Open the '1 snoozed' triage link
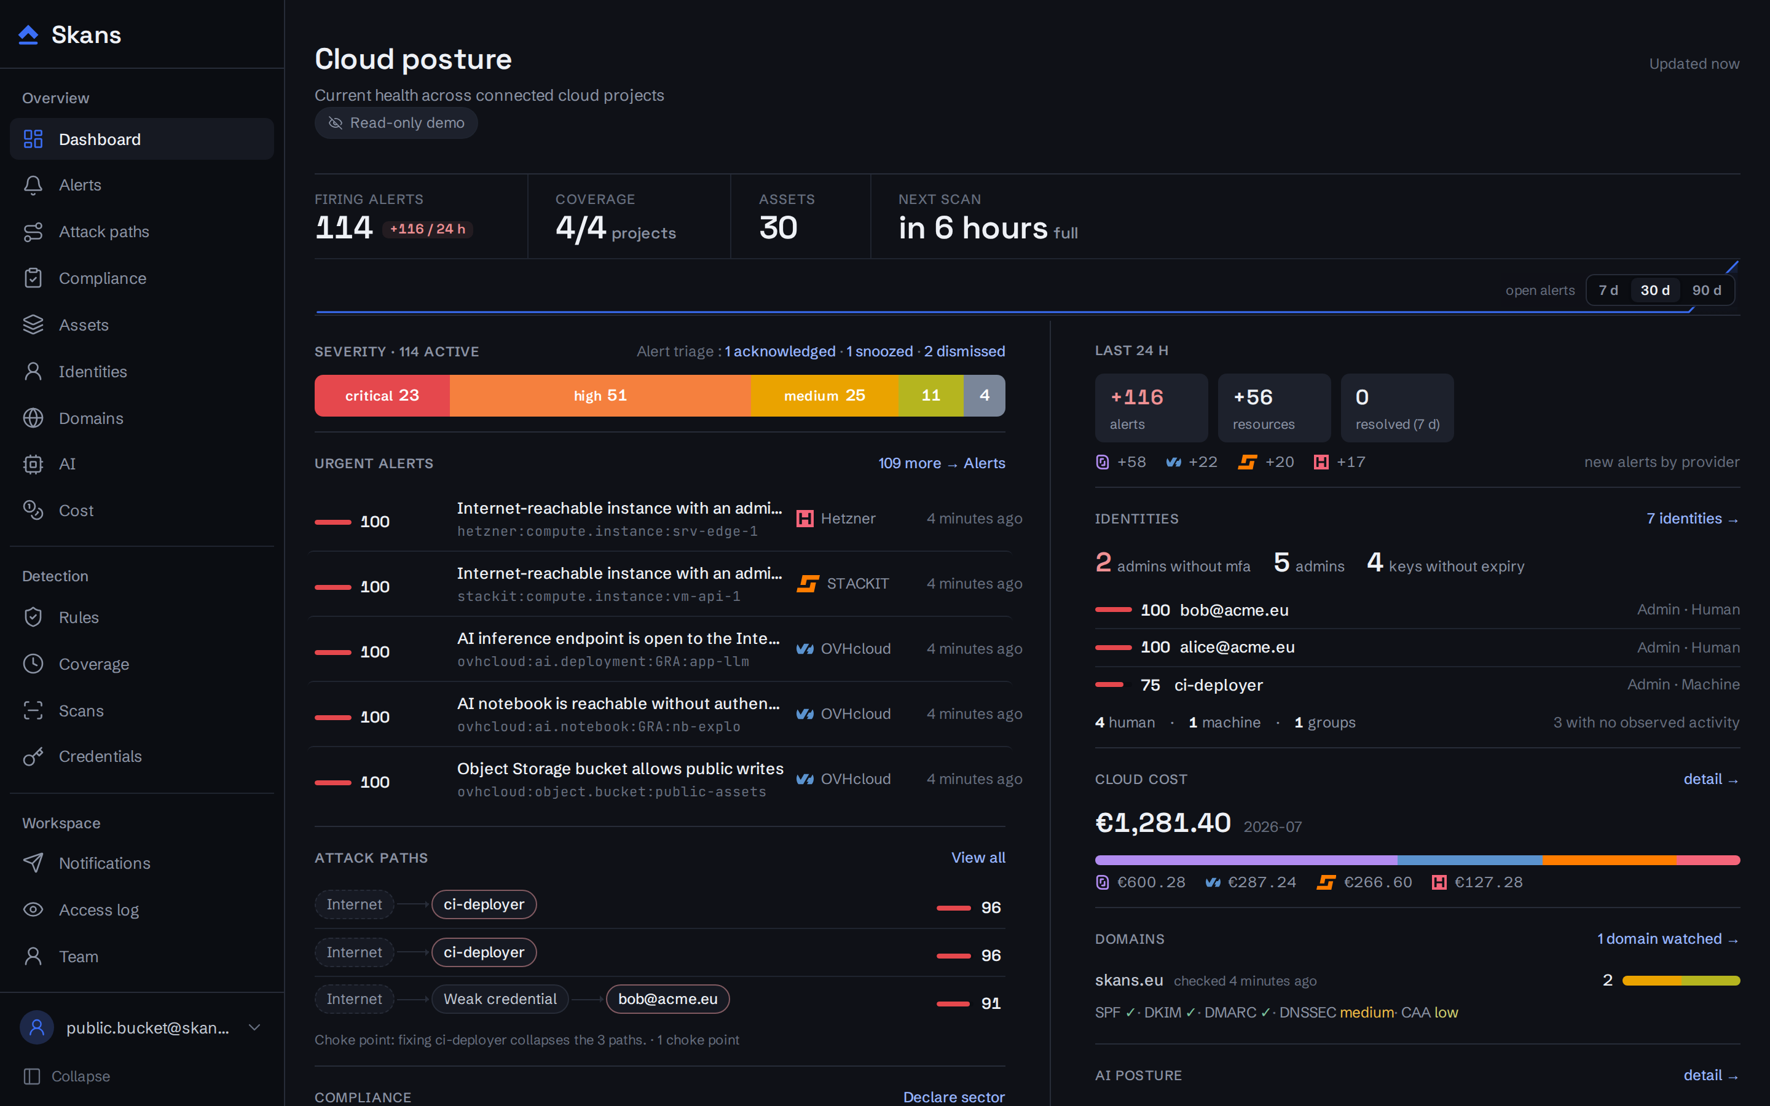The width and height of the screenshot is (1770, 1106). coord(879,351)
